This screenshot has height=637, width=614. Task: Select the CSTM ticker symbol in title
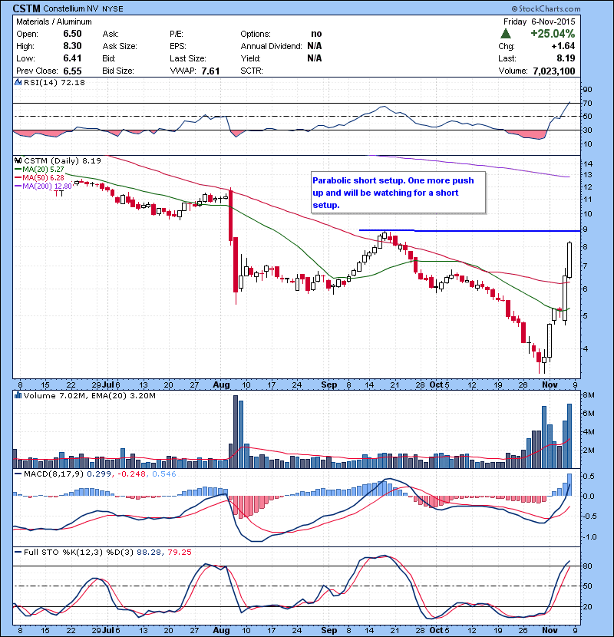coord(26,8)
